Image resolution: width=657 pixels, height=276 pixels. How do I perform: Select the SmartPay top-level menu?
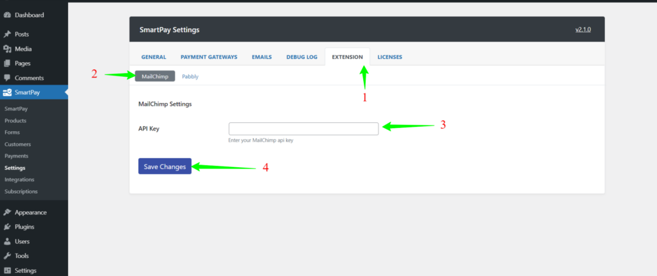pyautogui.click(x=34, y=92)
